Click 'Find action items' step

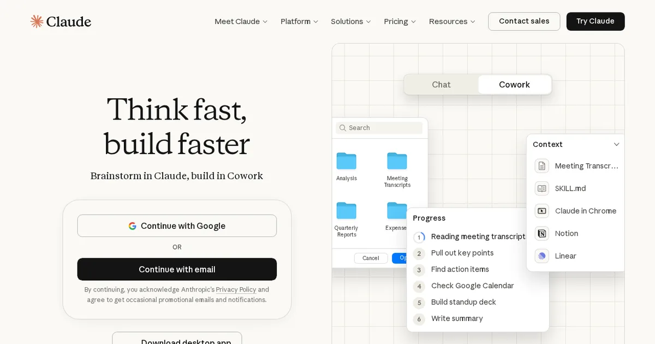click(460, 270)
